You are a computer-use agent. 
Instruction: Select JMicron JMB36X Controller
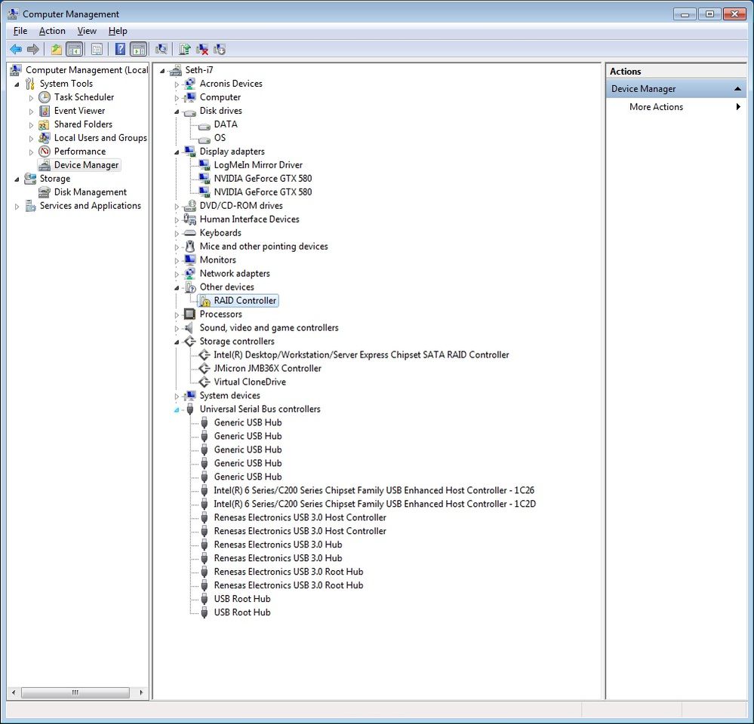click(x=267, y=369)
